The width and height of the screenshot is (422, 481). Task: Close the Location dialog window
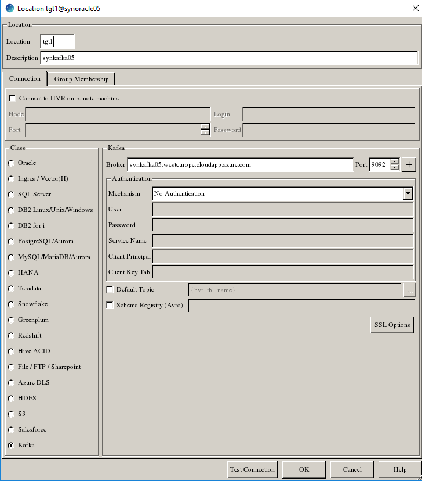[x=415, y=8]
